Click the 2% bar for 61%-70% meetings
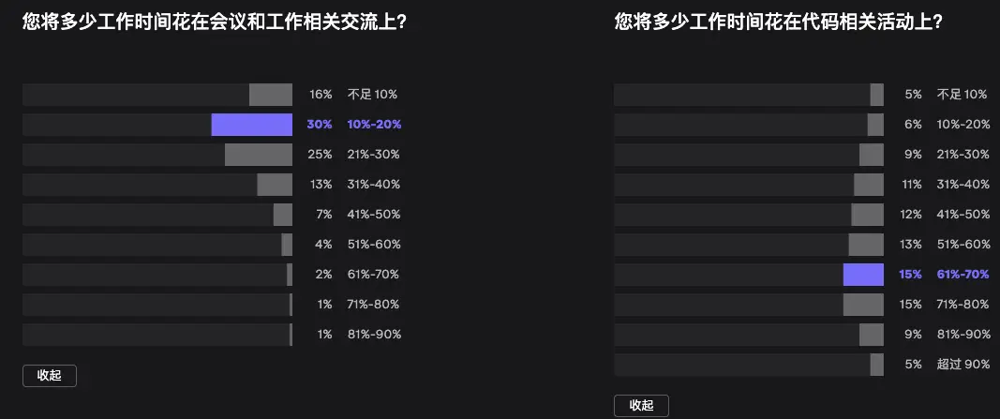 click(290, 275)
